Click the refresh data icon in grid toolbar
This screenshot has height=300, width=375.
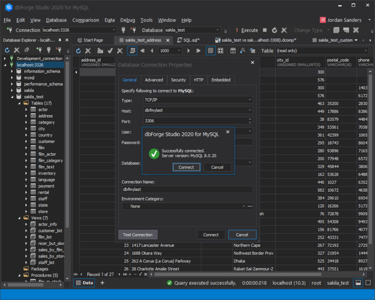tap(78, 51)
